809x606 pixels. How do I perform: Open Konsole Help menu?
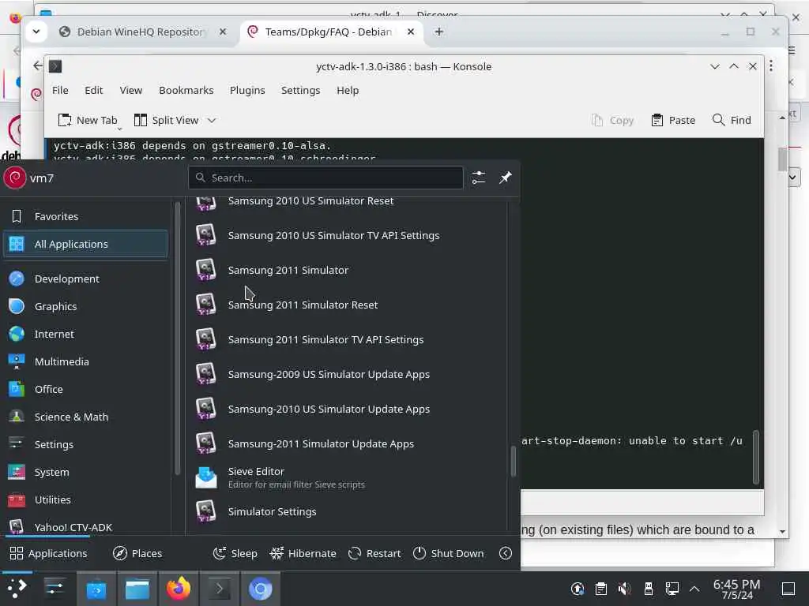click(348, 90)
